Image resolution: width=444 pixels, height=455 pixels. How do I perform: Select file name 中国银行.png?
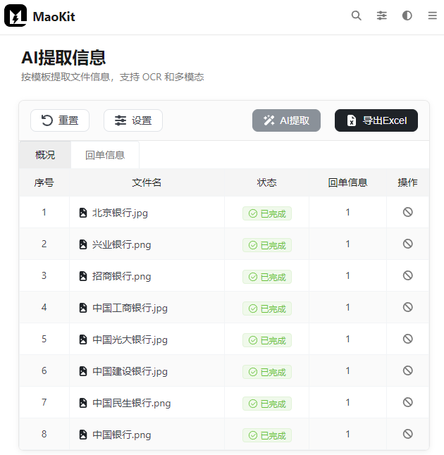click(122, 435)
